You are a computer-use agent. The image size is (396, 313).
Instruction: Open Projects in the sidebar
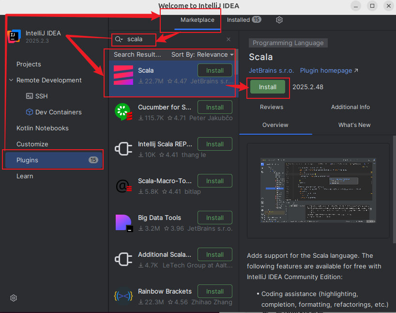click(29, 64)
